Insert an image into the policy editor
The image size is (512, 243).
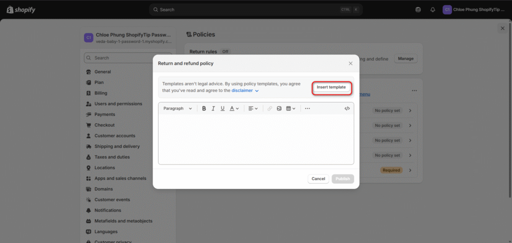click(x=279, y=108)
